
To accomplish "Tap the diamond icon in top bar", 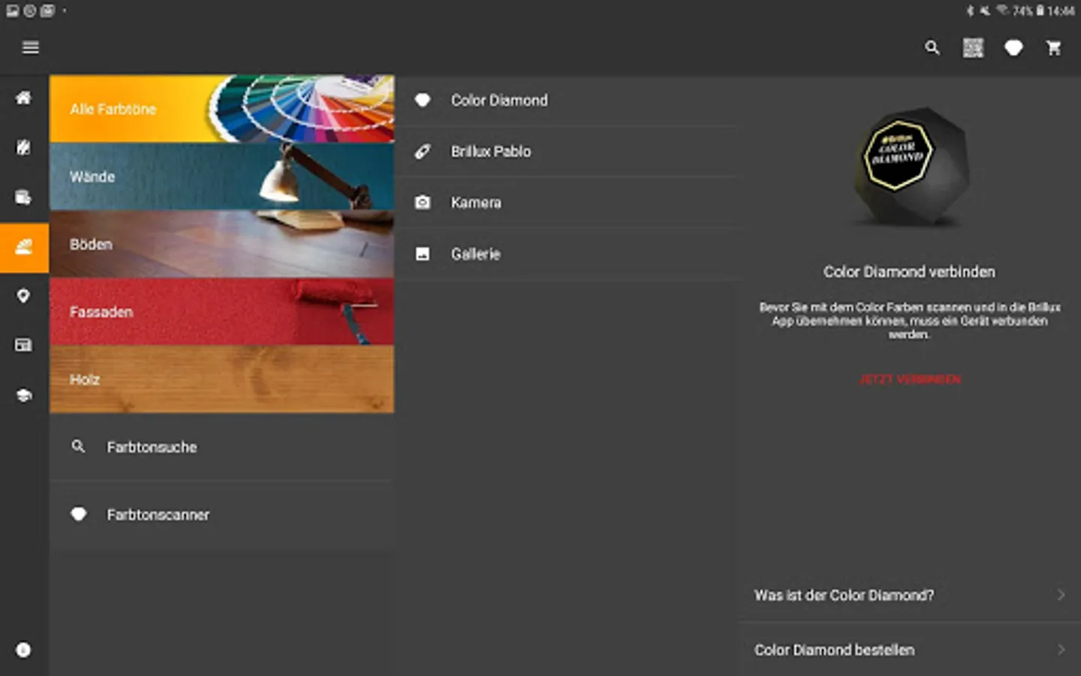I will coord(1013,48).
